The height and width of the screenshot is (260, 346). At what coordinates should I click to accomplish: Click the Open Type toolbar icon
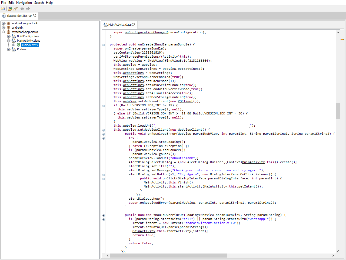[10, 9]
